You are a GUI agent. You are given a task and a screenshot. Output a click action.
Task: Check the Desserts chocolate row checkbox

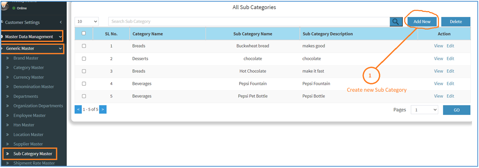pos(84,59)
